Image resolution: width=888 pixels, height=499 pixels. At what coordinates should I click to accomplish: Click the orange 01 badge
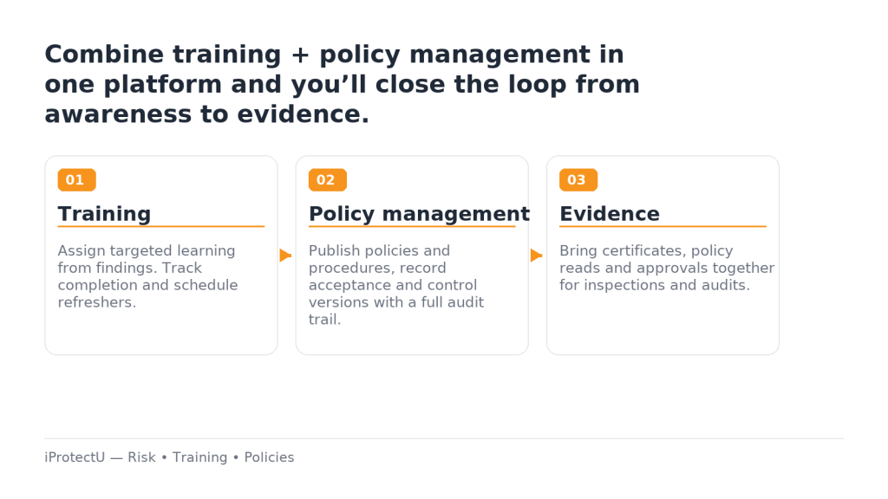pos(76,180)
